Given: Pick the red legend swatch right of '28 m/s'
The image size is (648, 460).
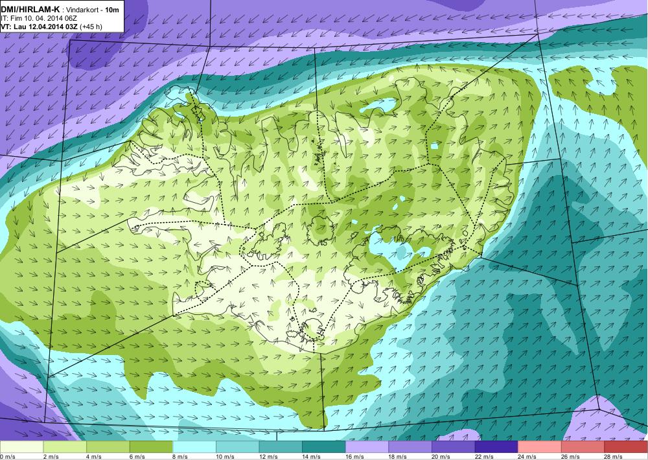Looking at the screenshot, I should pos(626,446).
